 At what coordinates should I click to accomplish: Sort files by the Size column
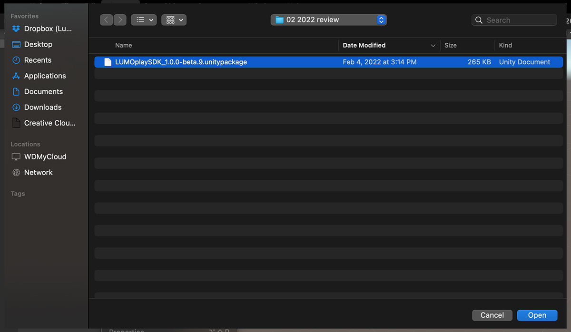450,45
